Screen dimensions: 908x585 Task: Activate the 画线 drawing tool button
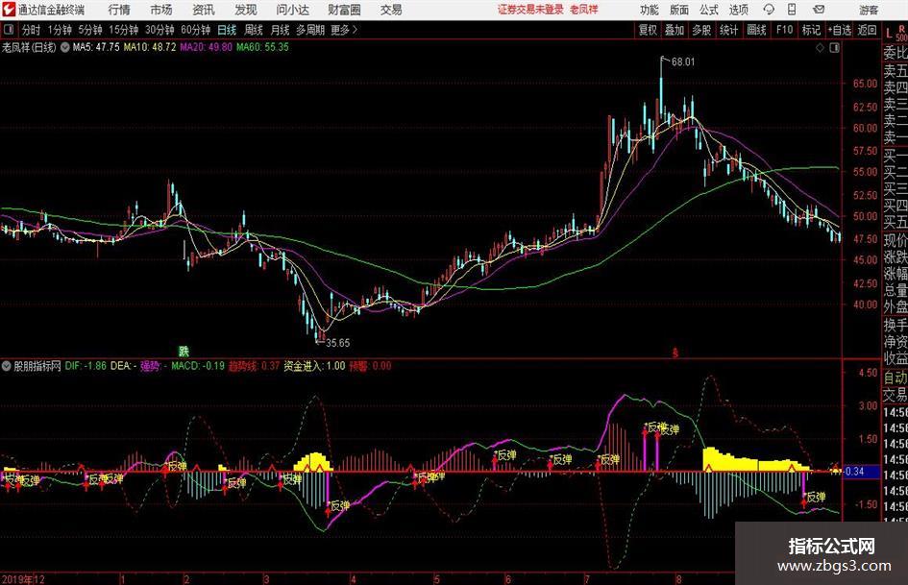[756, 30]
